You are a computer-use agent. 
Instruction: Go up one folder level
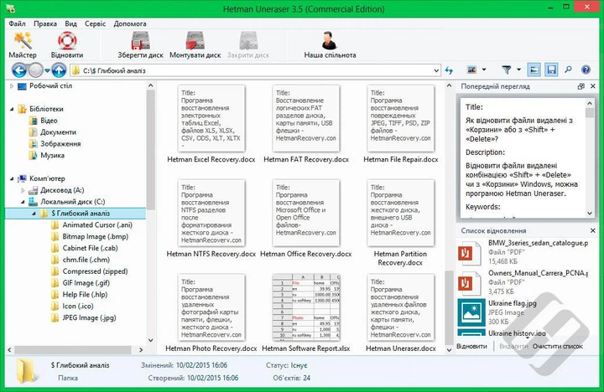(60, 70)
